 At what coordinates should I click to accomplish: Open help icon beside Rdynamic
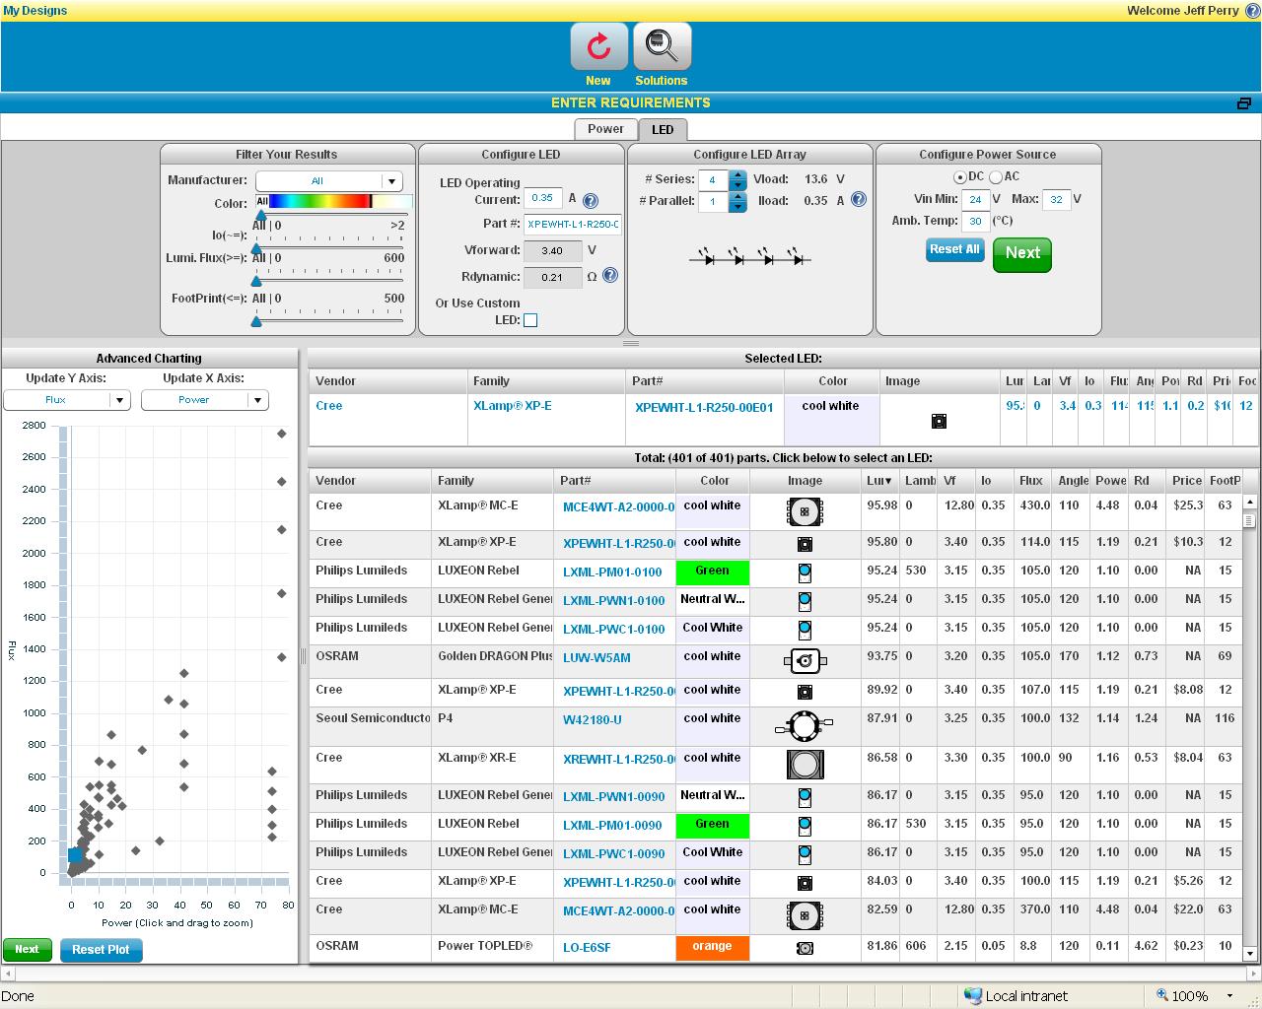click(610, 276)
